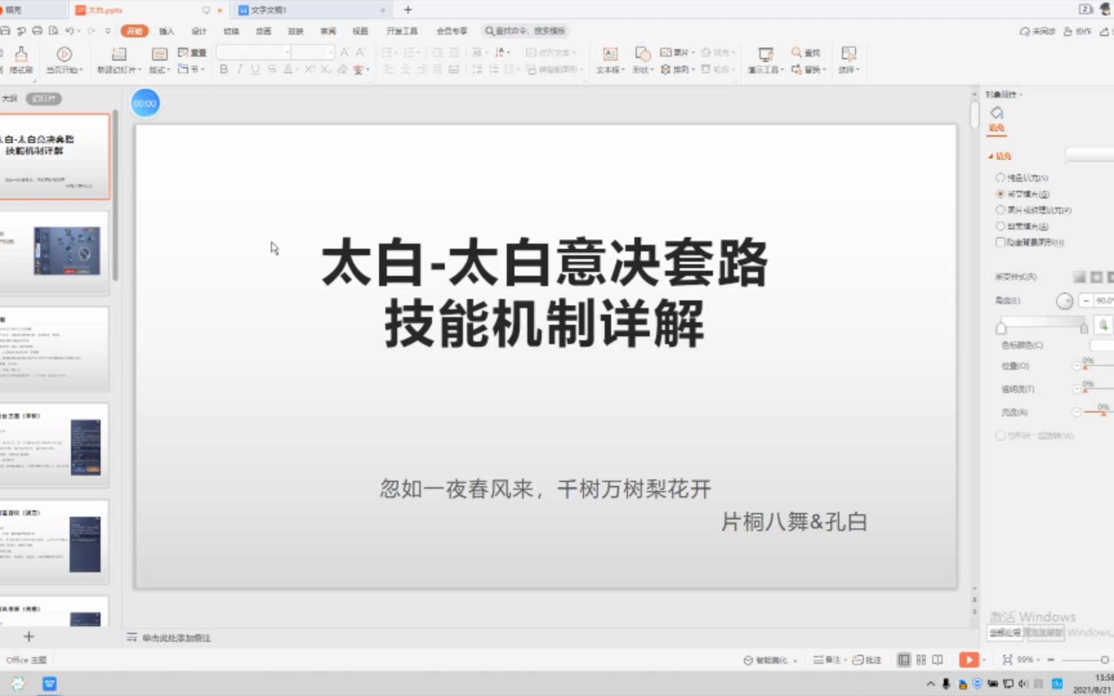Start slideshow from current slide icon
Viewport: 1114px width, 696px height.
pos(64,54)
